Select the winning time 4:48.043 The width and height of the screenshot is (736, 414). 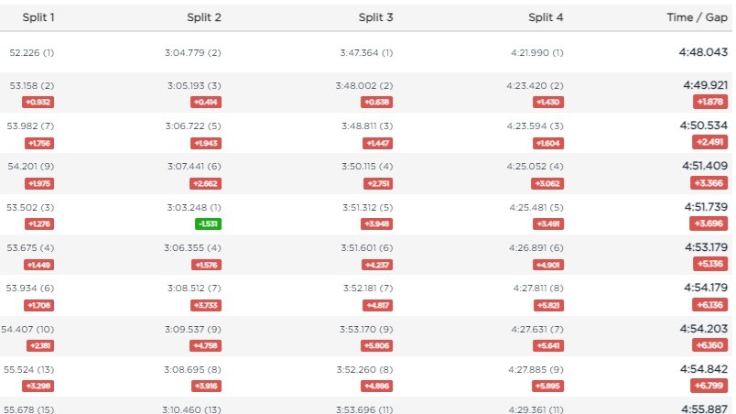click(703, 52)
